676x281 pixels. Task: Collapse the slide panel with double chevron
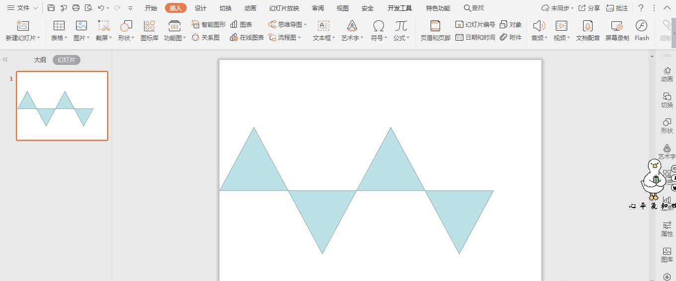point(5,59)
